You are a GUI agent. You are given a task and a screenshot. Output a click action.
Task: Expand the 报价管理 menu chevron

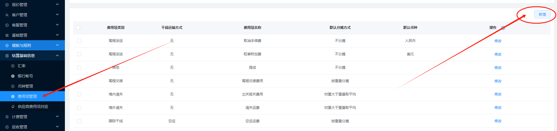point(57,4)
